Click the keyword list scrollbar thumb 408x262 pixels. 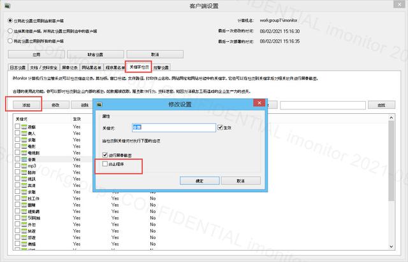[391, 161]
